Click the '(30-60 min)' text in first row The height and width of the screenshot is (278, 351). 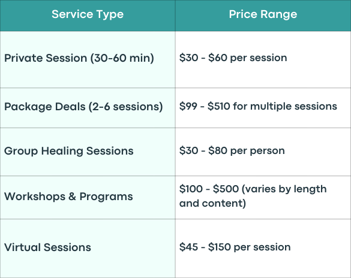tap(122, 58)
